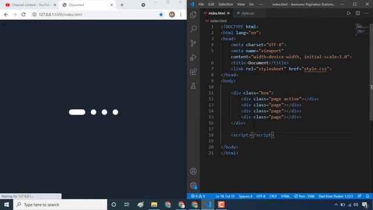The height and width of the screenshot is (210, 373).
Task: Open Task View on the taskbar
Action: (x=127, y=205)
